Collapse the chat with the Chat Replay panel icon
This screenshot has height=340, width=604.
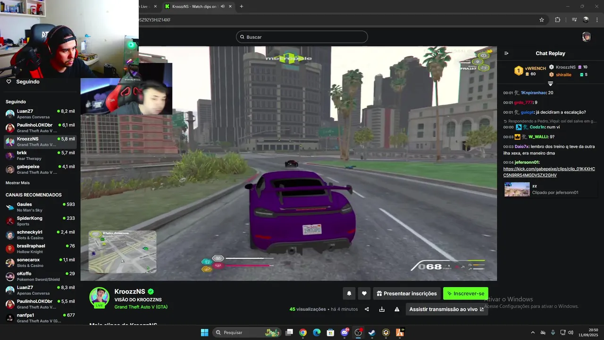506,53
